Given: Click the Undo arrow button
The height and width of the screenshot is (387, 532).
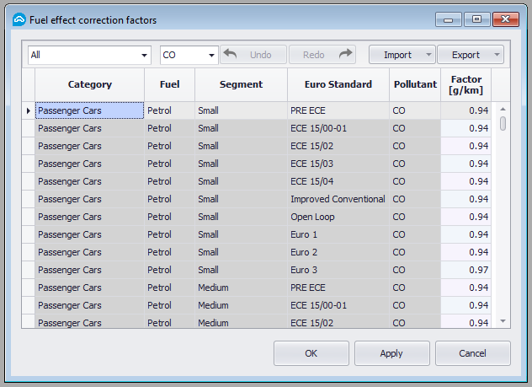Looking at the screenshot, I should click(x=252, y=55).
